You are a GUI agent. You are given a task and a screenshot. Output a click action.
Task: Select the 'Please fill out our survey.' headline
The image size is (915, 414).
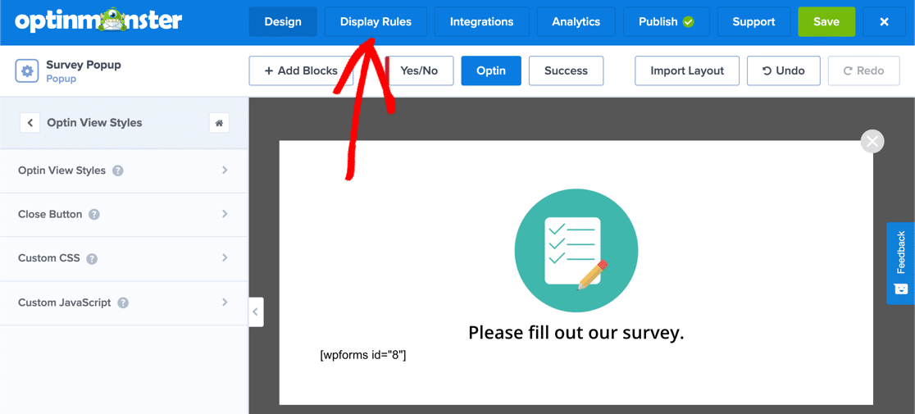click(x=576, y=333)
